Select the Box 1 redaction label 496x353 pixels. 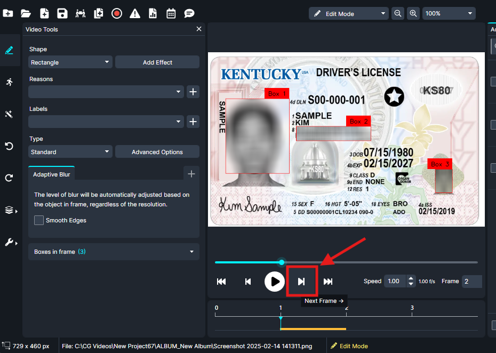(x=277, y=94)
